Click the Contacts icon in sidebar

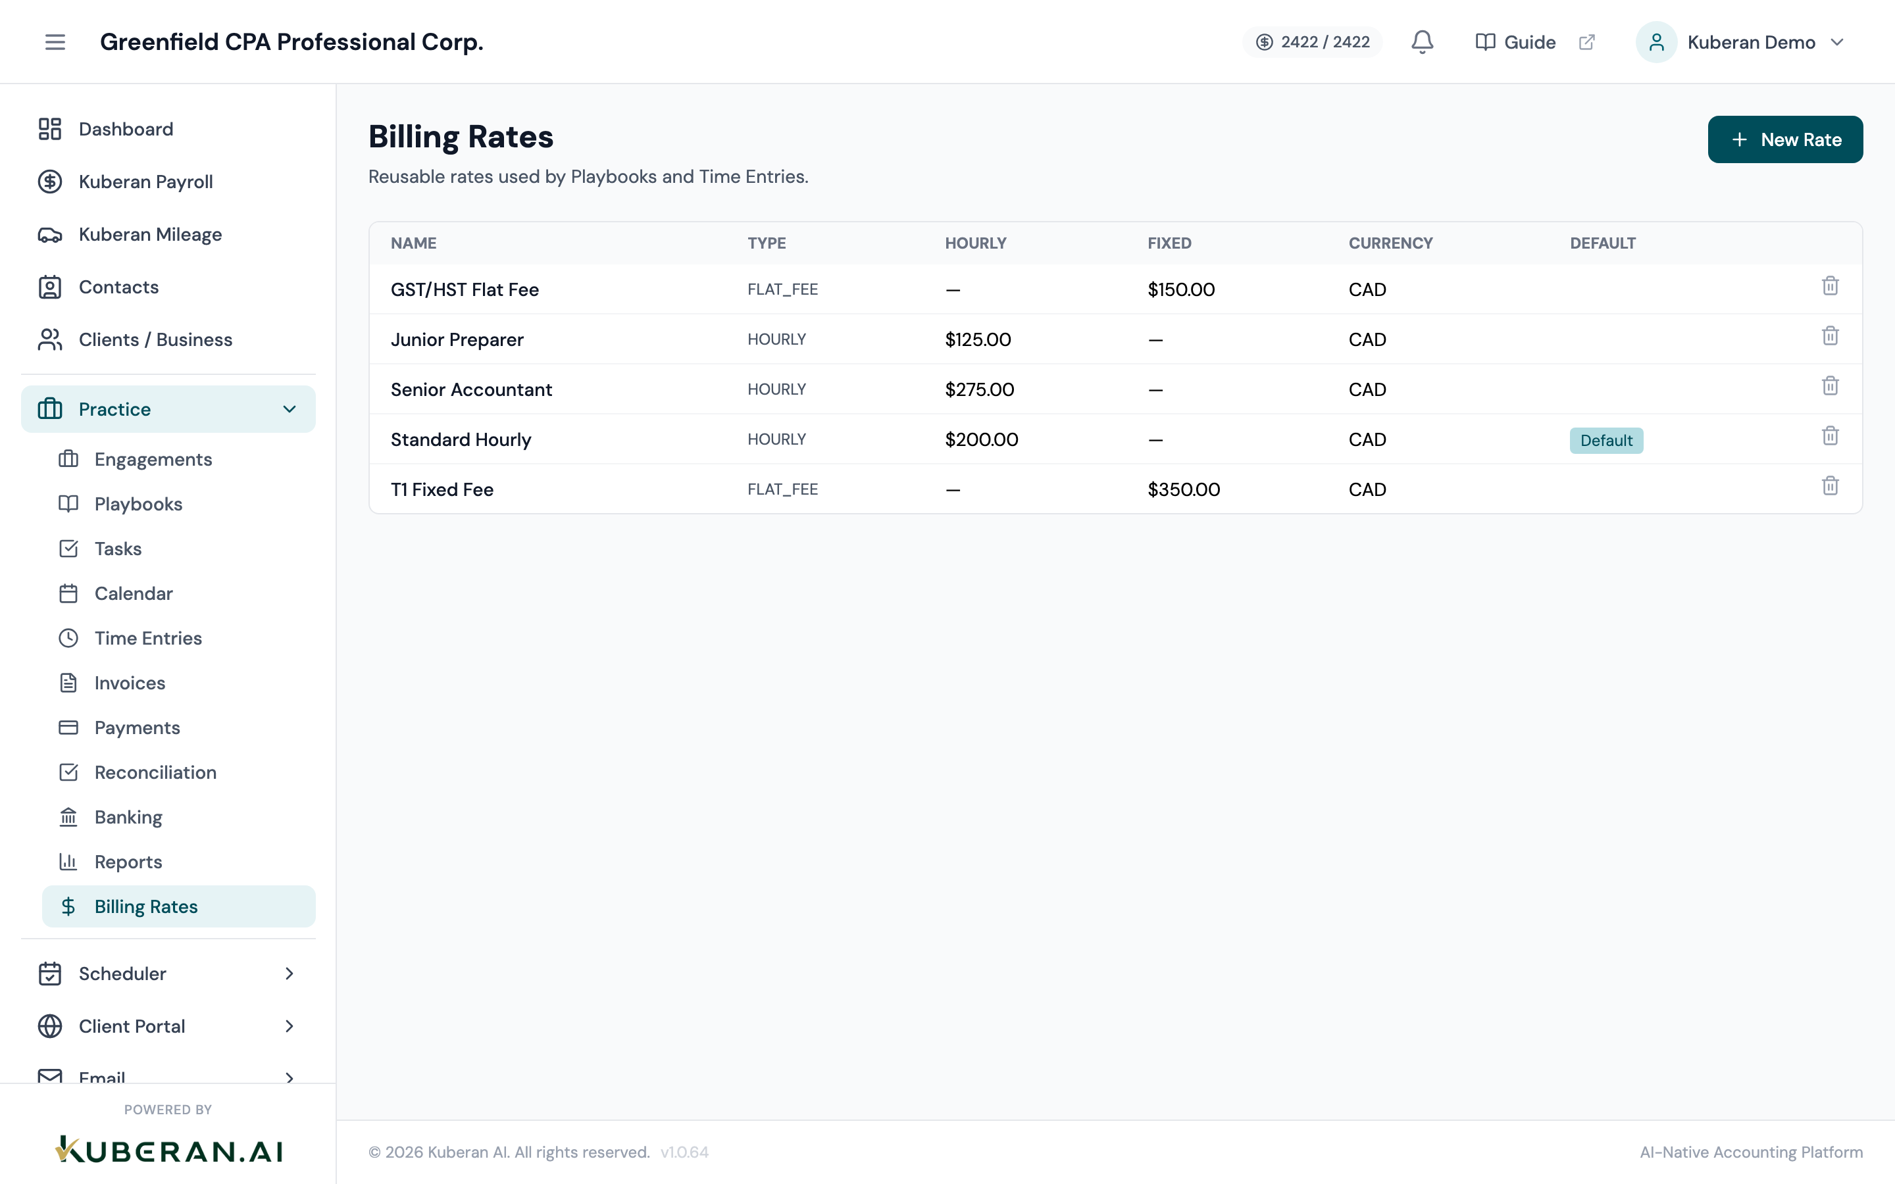50,287
